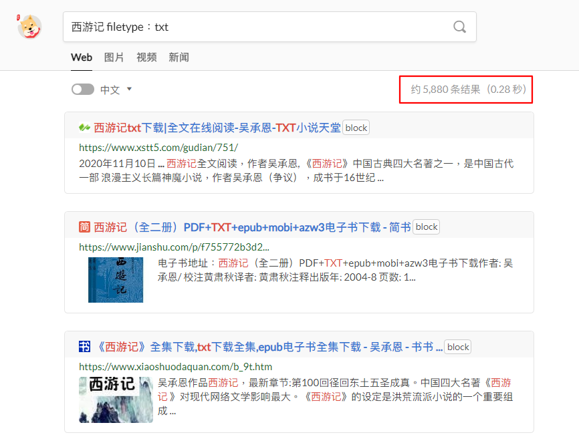The width and height of the screenshot is (579, 447).
Task: Open 《西游记》全集下载 书书 result title
Action: pyautogui.click(x=269, y=347)
